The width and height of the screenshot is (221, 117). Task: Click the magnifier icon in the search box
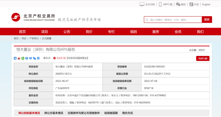click(147, 20)
